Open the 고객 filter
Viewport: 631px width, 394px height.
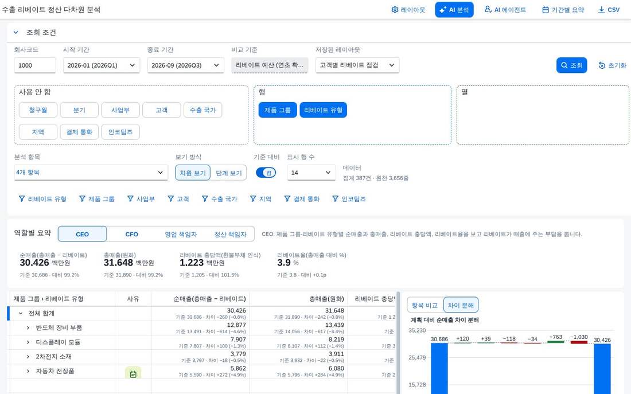178,199
